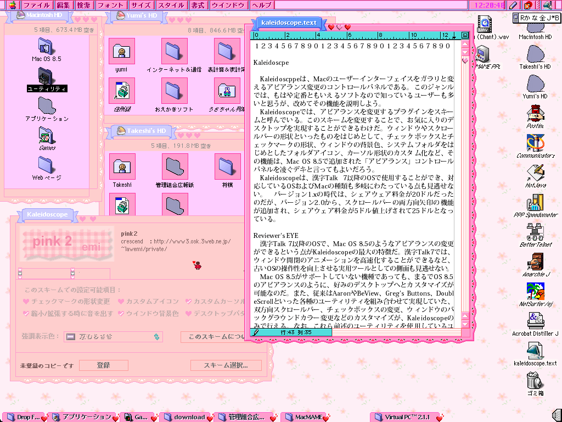562x422 pixels.
Task: Click the 京むらさき color swatch in highlight popup
Action: pyautogui.click(x=71, y=337)
